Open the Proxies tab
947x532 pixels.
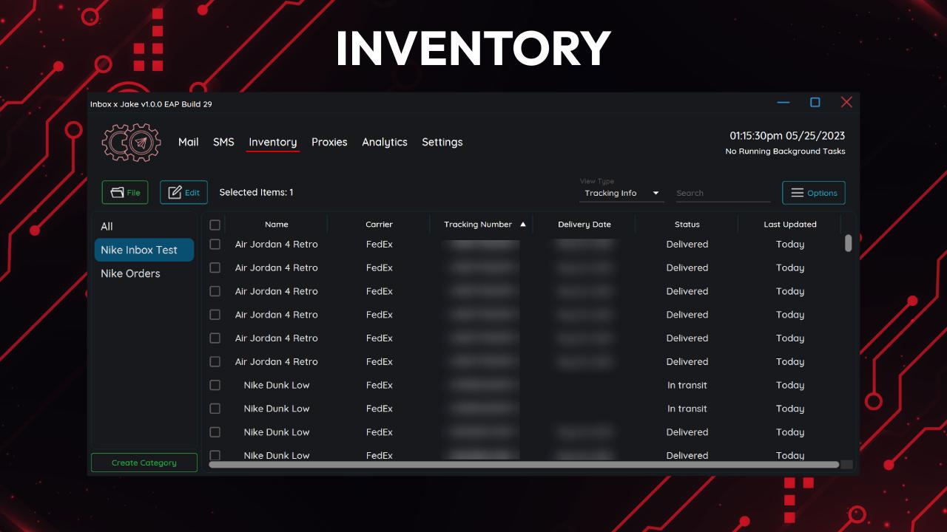(329, 142)
